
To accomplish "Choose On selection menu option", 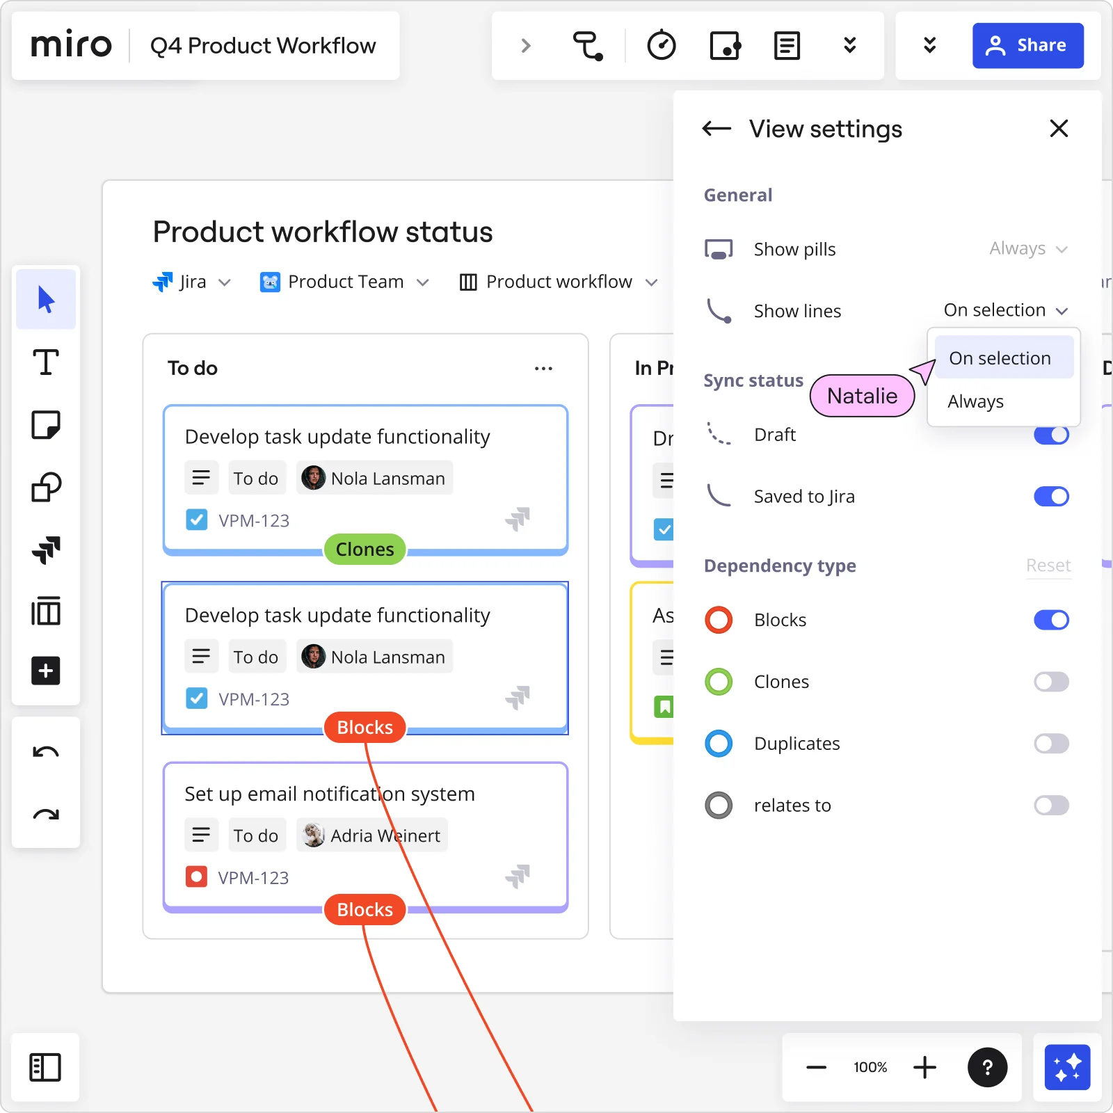I will 1004,358.
